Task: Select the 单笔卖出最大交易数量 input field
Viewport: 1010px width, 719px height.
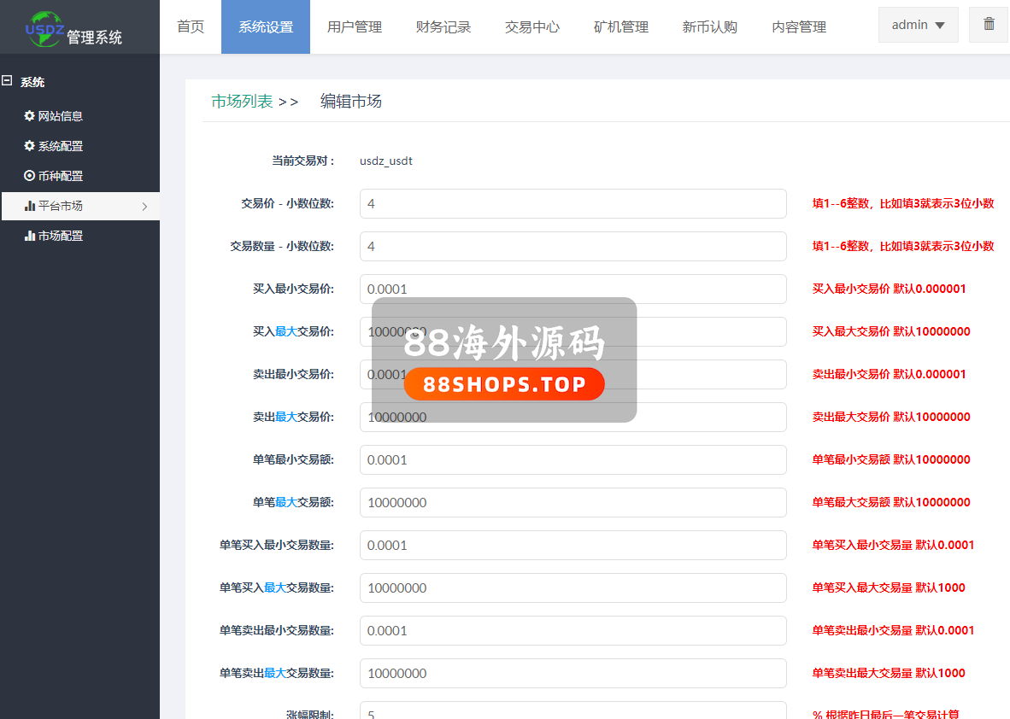Action: point(573,674)
